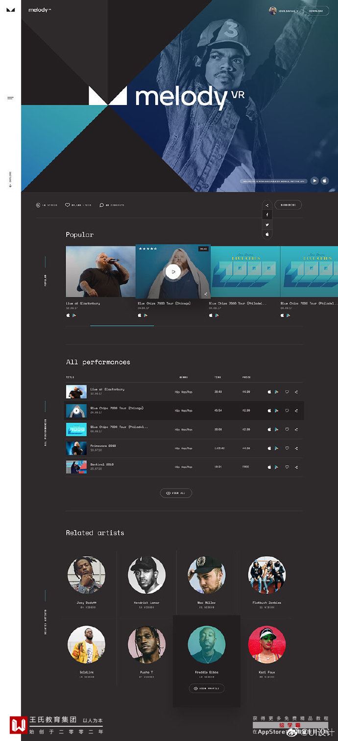This screenshot has height=741, width=338.
Task: Jump to All Performances in side navigation
Action: 46,432
